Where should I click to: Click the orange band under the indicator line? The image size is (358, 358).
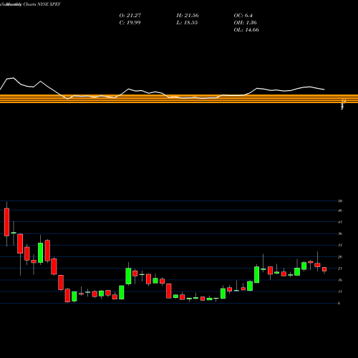click(x=179, y=99)
